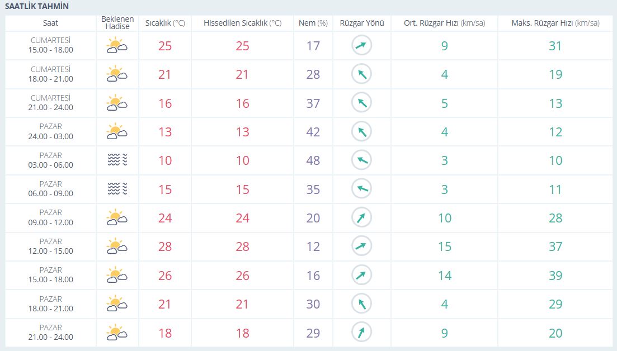Click the fog icon for Pazar 06.00 - 09.00
Screen dimensions: 617x351
coord(117,189)
